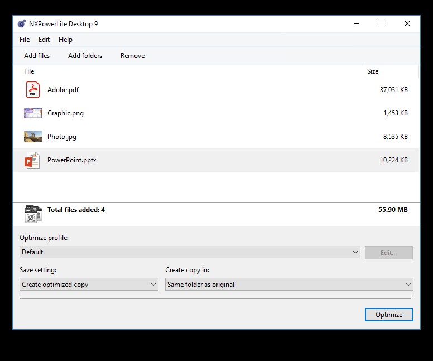Expand the Create copy in dropdown

289,285
